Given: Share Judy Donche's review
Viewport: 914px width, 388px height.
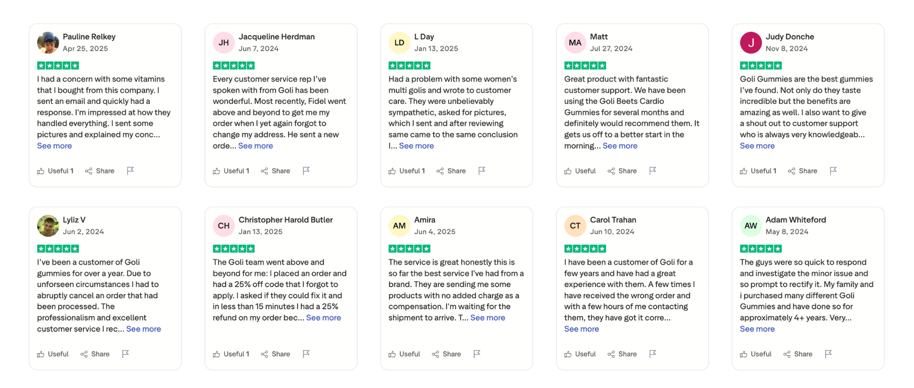Looking at the screenshot, I should pos(802,171).
